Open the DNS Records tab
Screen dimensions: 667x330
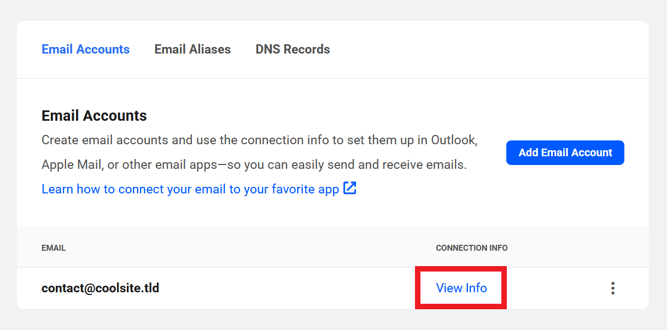292,49
